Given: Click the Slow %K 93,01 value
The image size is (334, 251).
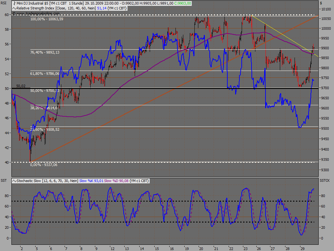Looking at the screenshot, I should click(x=91, y=181).
